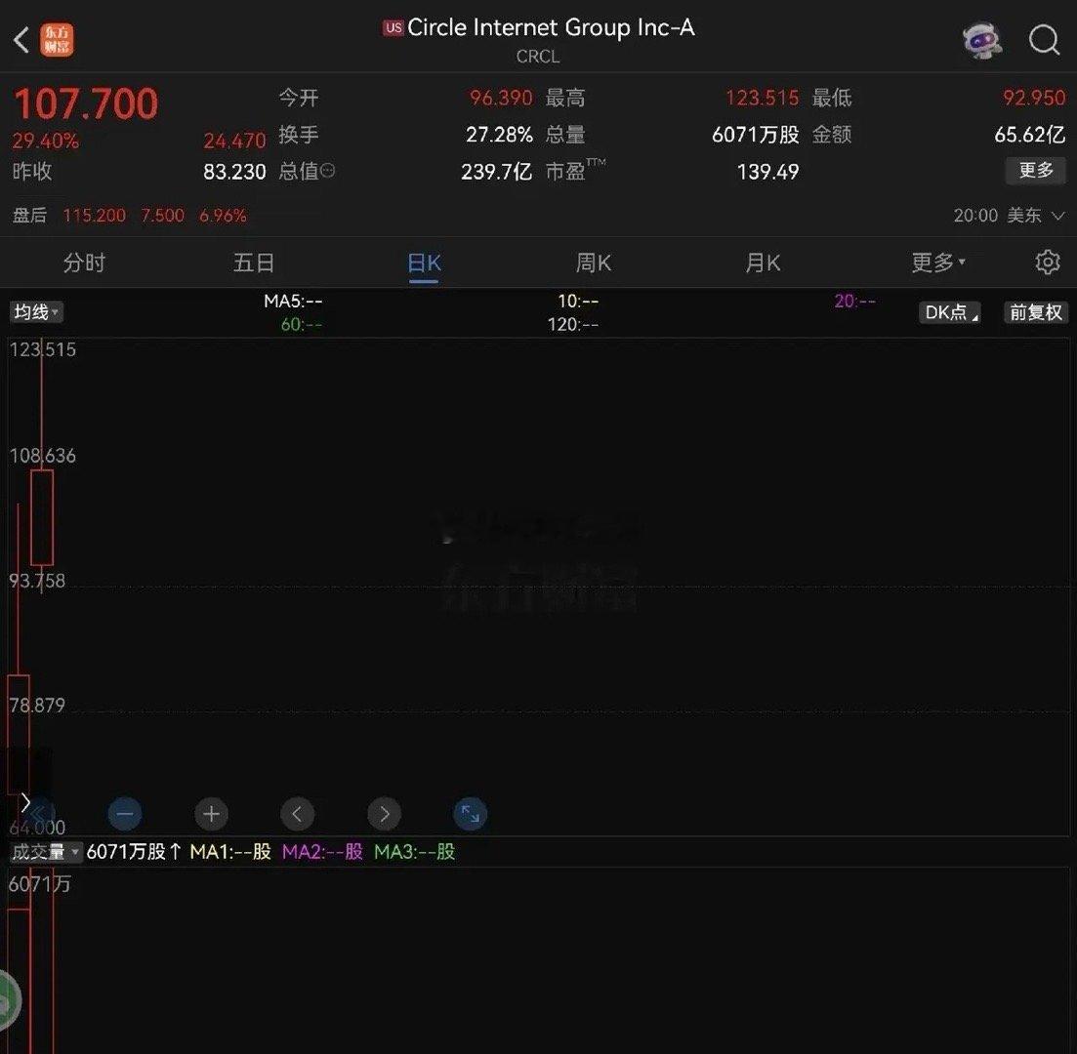Screen dimensions: 1077x1054
Task: Move chart right with next arrow
Action: pos(384,814)
